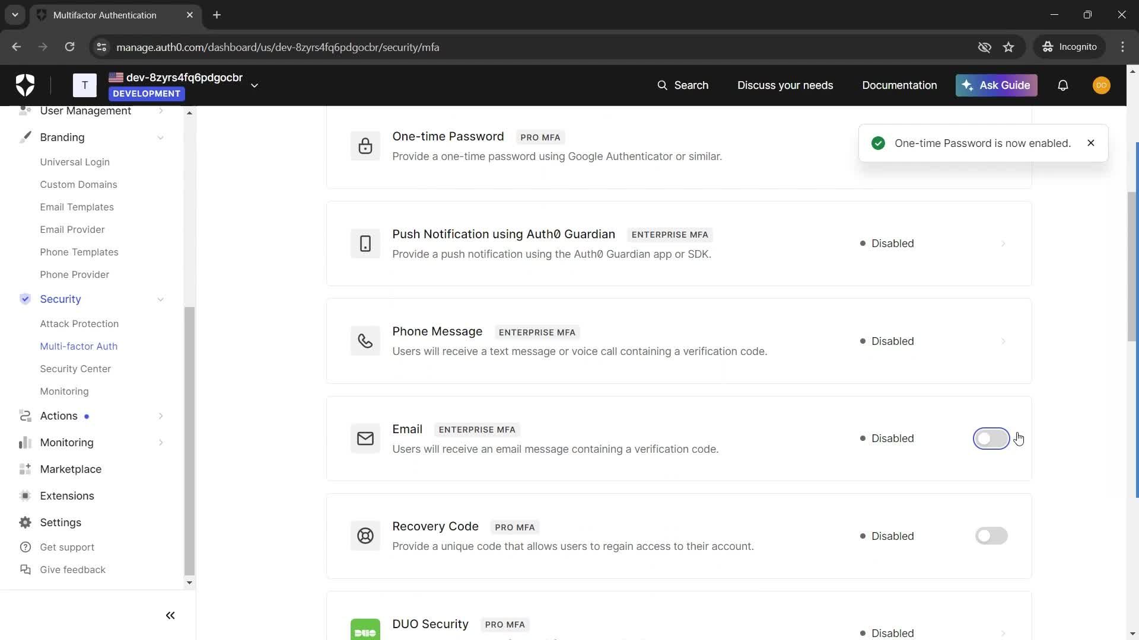
Task: Click the Extensions icon in sidebar
Action: click(25, 495)
